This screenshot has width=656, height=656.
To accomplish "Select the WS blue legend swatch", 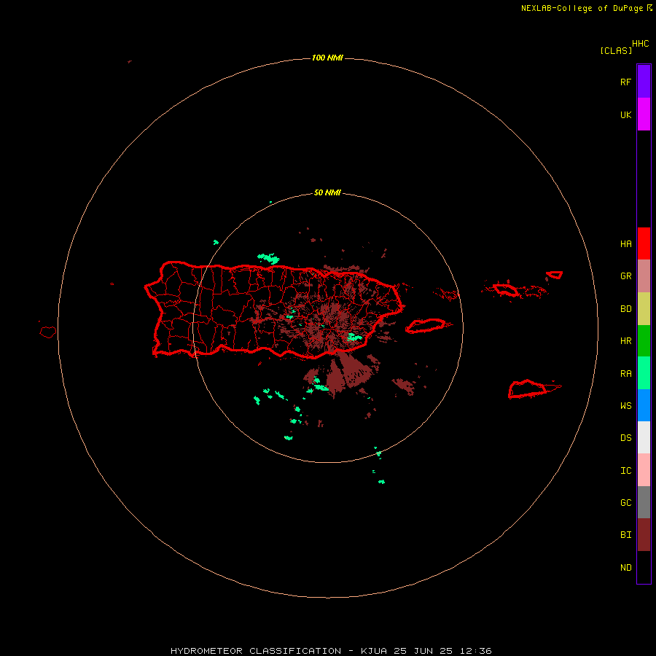I will pos(644,405).
